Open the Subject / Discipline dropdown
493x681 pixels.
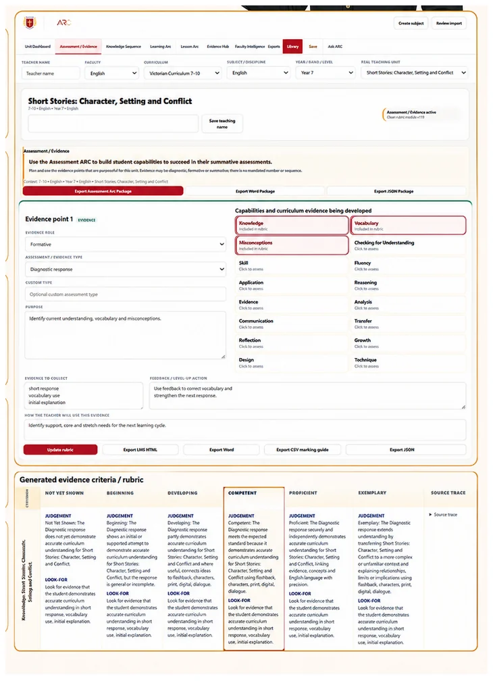pyautogui.click(x=259, y=73)
